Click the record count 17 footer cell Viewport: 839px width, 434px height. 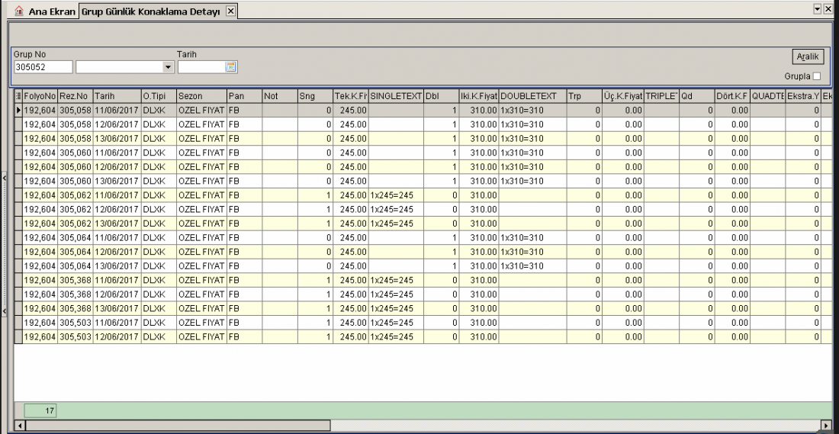(40, 411)
